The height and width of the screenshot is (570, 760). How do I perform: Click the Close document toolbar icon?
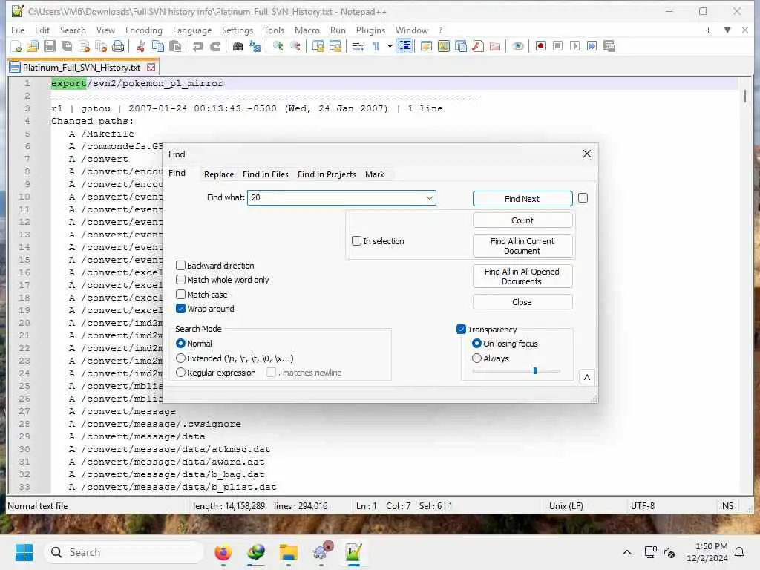(85, 47)
